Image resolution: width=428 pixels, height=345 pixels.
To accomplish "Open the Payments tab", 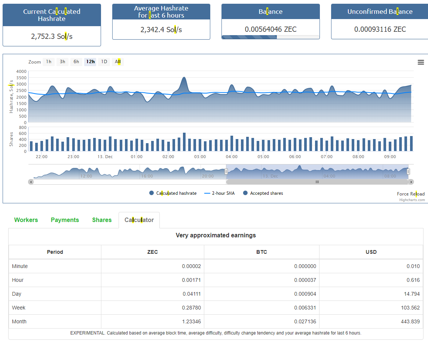I will 65,220.
